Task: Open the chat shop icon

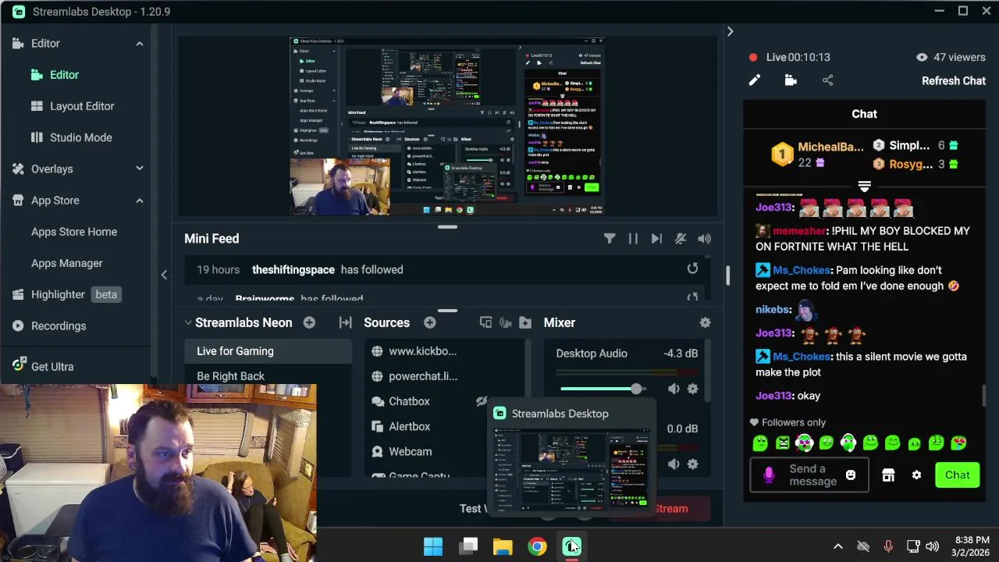Action: [888, 475]
